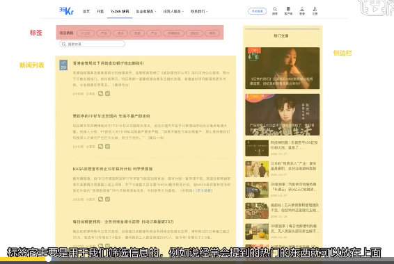Open sidebar article 最前线 王兴
Viewport: 394px width, 264px height.
[x=295, y=208]
